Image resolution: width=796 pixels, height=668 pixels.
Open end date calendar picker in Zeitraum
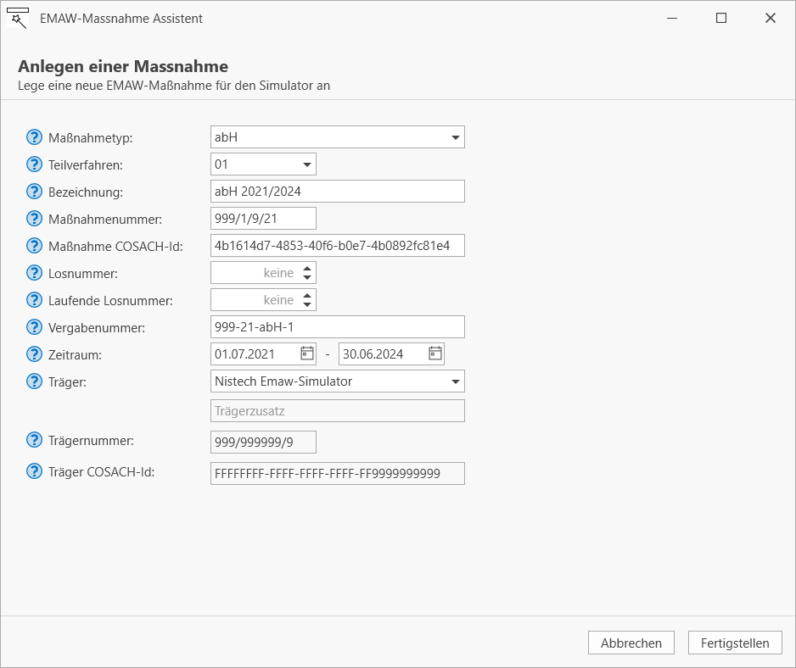(x=435, y=353)
